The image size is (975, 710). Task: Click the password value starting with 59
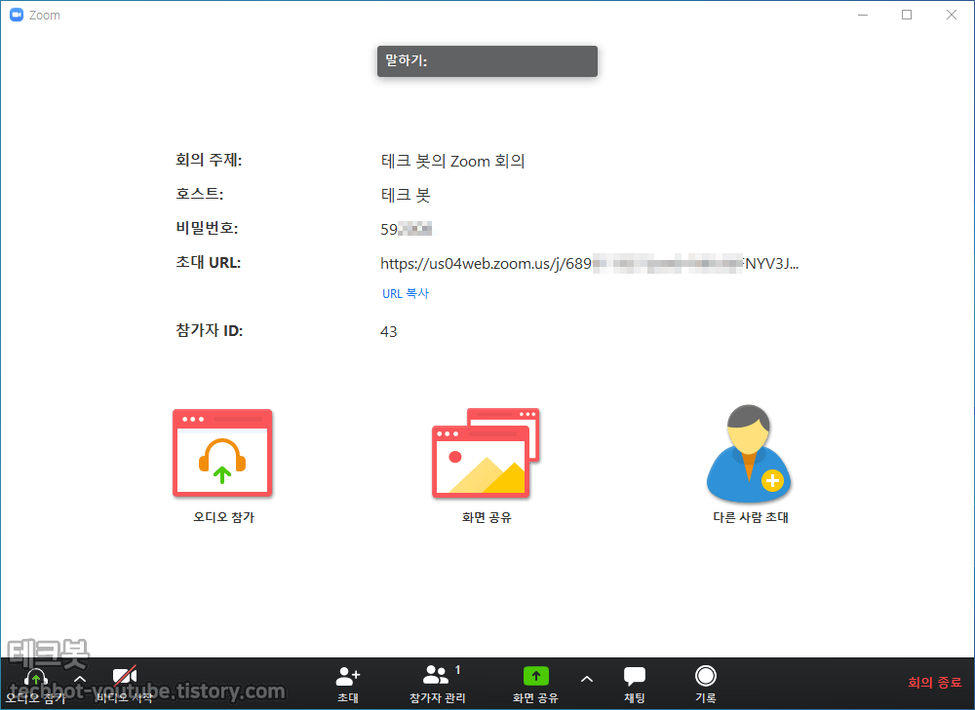coord(406,229)
